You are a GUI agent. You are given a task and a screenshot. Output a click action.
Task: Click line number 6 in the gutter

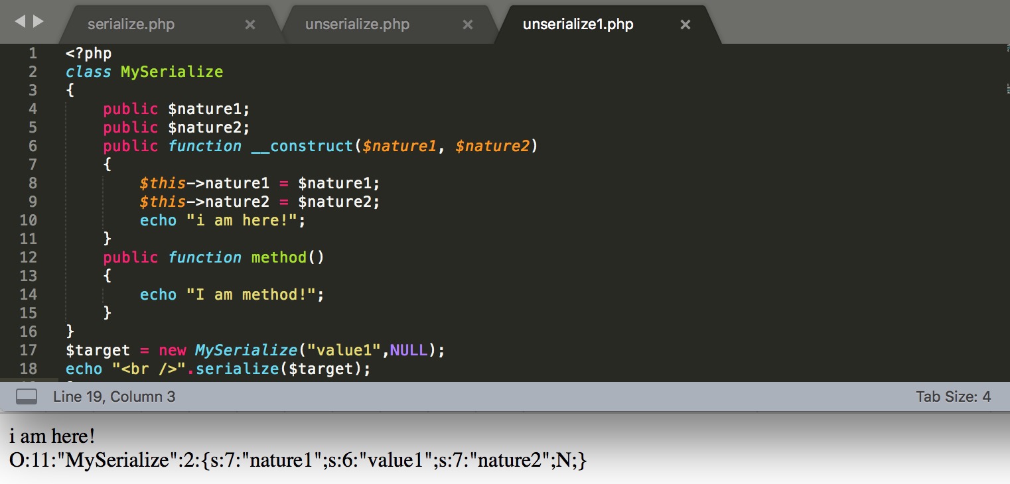pyautogui.click(x=33, y=146)
